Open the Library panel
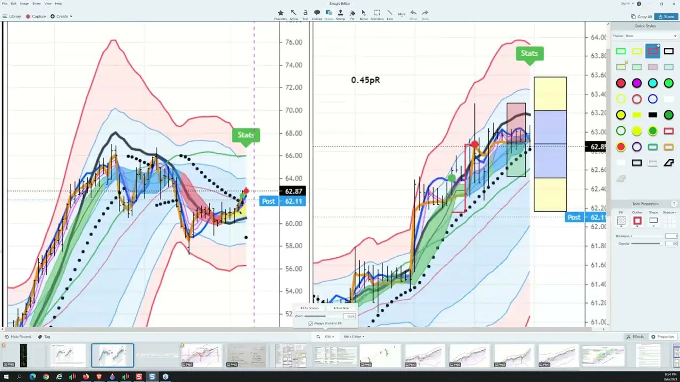 click(12, 16)
